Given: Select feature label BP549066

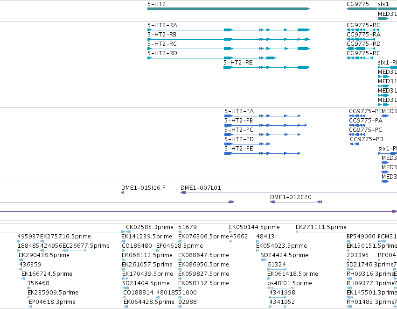Looking at the screenshot, I should coord(361,237).
